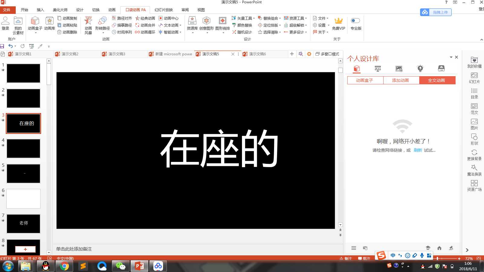Select slide 7 thumbnail with 老师
484x272 pixels.
pos(23,224)
